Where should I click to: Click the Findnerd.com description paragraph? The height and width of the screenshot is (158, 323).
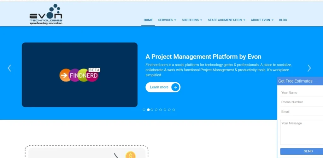tap(219, 70)
